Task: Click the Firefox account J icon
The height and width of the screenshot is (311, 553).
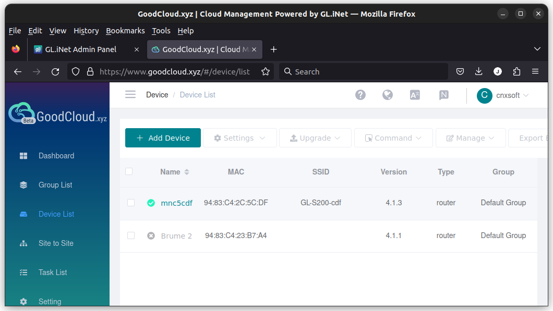Action: pyautogui.click(x=498, y=72)
